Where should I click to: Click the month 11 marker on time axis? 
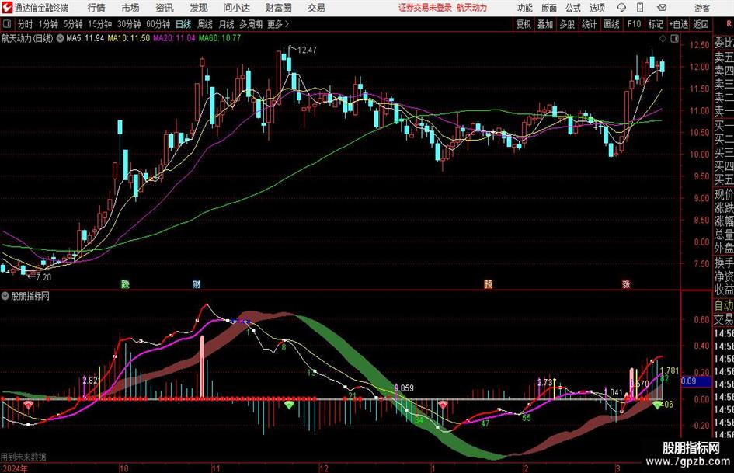coord(216,468)
